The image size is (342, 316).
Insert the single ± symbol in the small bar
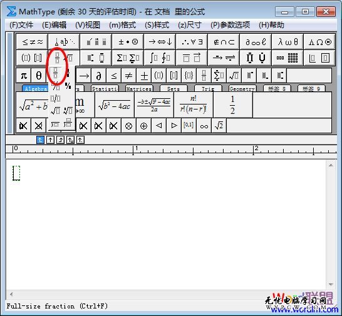click(143, 76)
